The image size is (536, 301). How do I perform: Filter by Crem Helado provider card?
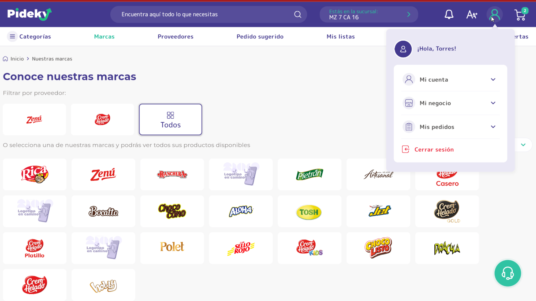pos(102,120)
